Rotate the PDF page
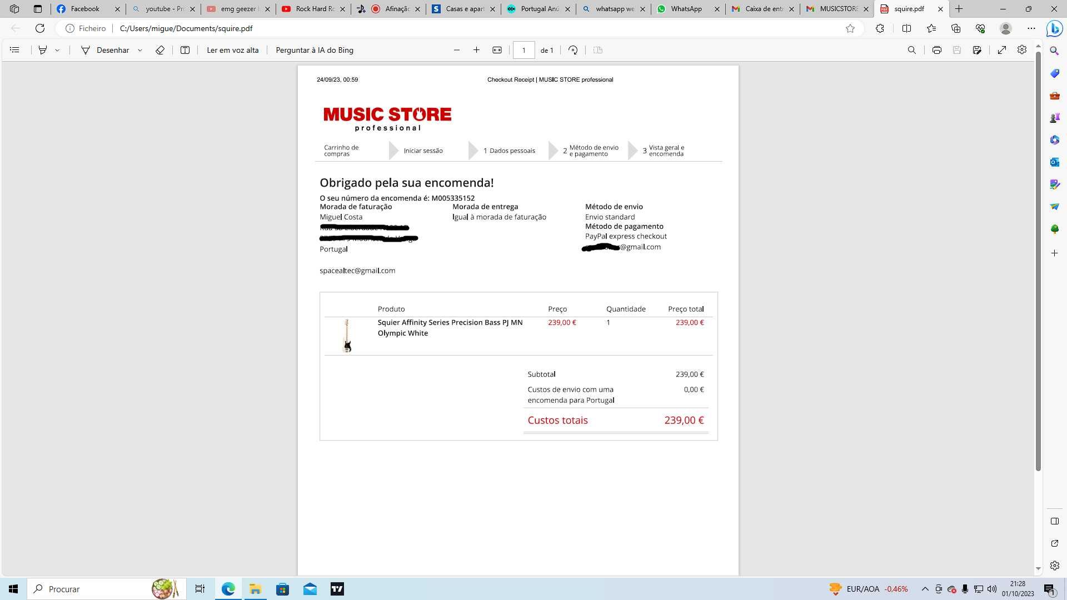This screenshot has height=600, width=1067. click(x=573, y=50)
